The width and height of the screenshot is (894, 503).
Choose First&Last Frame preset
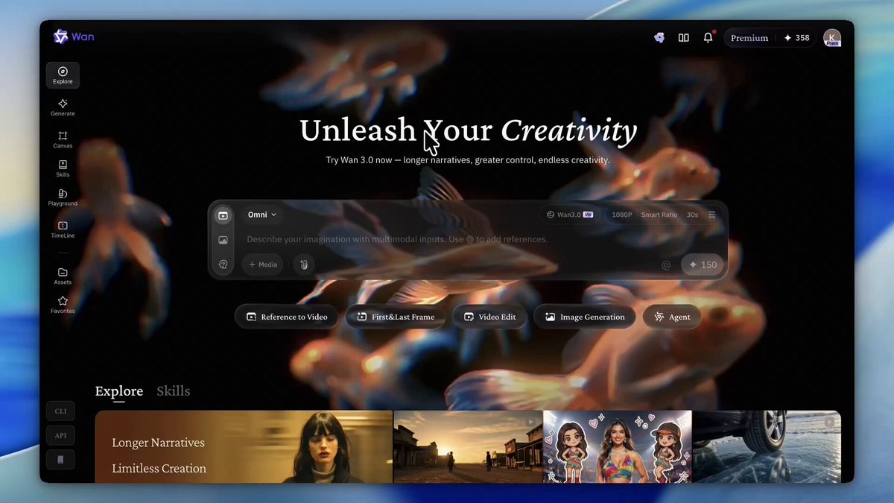pos(395,317)
